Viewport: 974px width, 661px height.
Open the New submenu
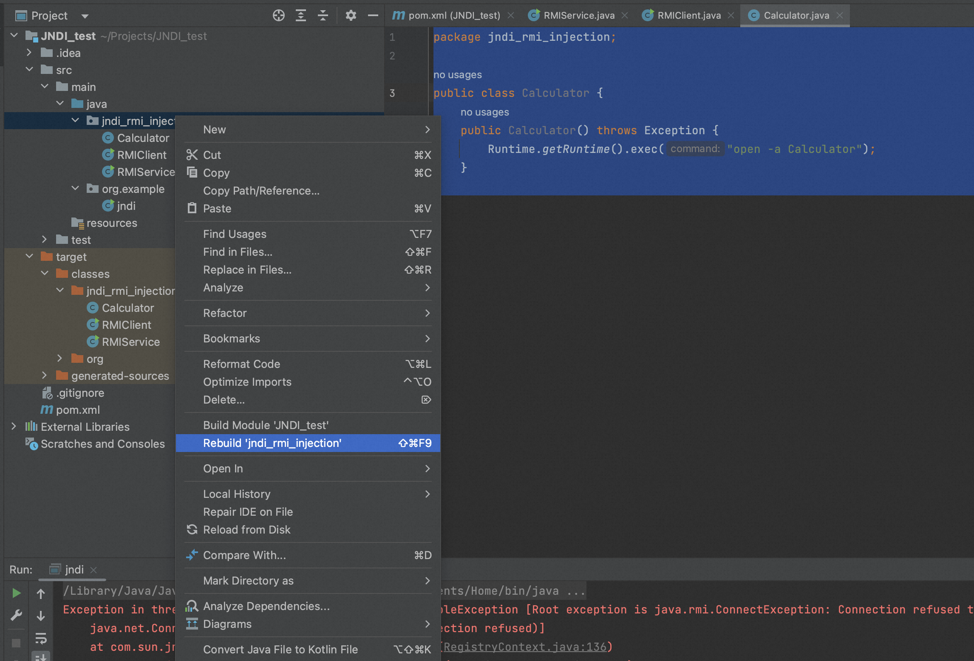point(308,130)
